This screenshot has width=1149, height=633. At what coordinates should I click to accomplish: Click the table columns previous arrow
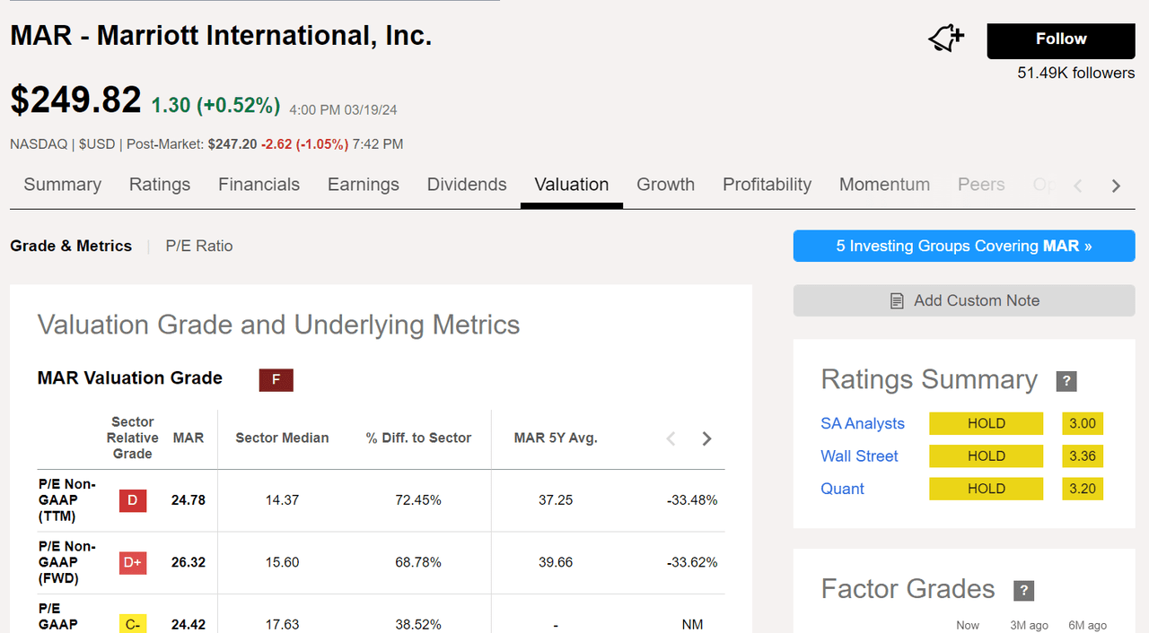pyautogui.click(x=671, y=438)
